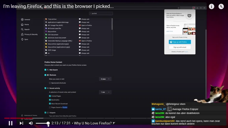
Task: Open the Sync settings icon
Action: 22,39
